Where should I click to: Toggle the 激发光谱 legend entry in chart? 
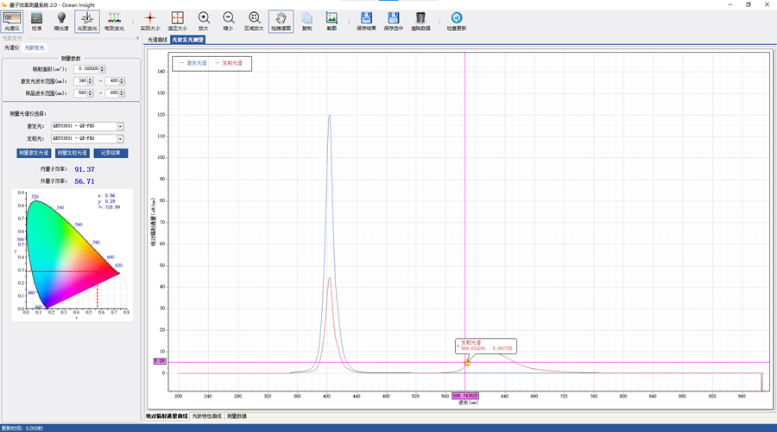(198, 63)
